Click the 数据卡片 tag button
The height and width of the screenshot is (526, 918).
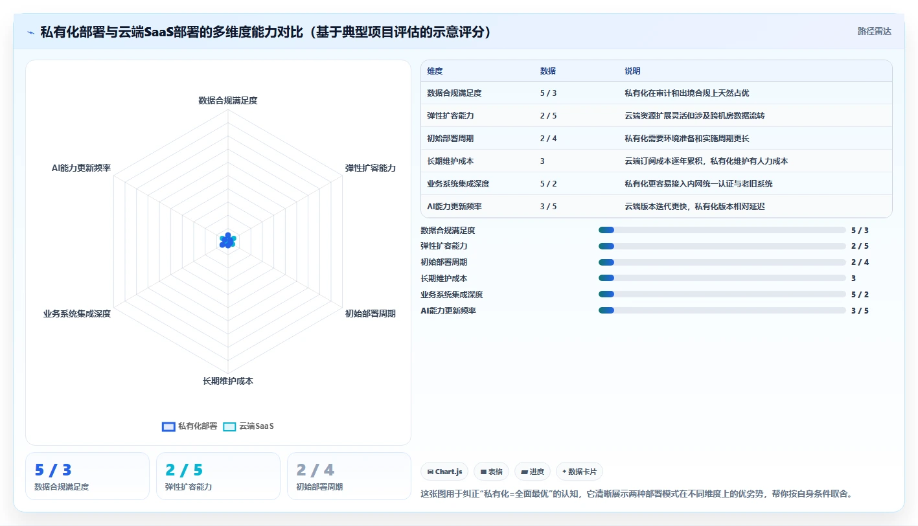click(x=579, y=472)
